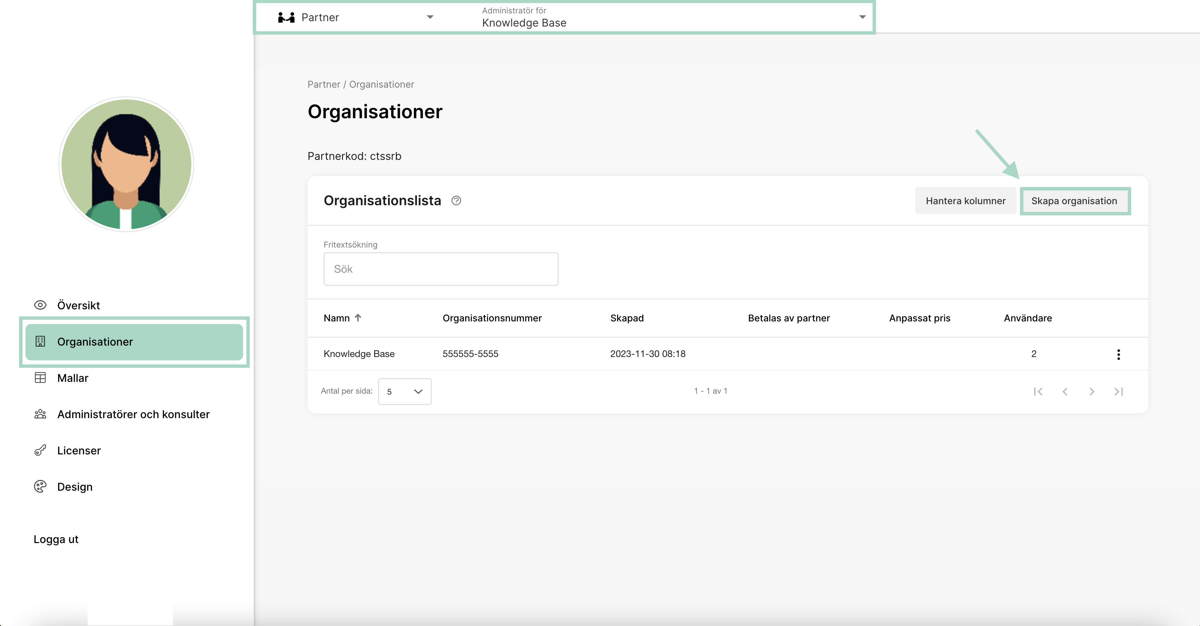The width and height of the screenshot is (1200, 626).
Task: Click the Organisationer building icon in sidebar
Action: pyautogui.click(x=40, y=342)
